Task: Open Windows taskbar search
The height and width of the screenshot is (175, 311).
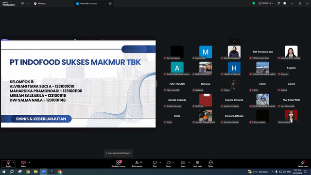Action: click(x=12, y=172)
